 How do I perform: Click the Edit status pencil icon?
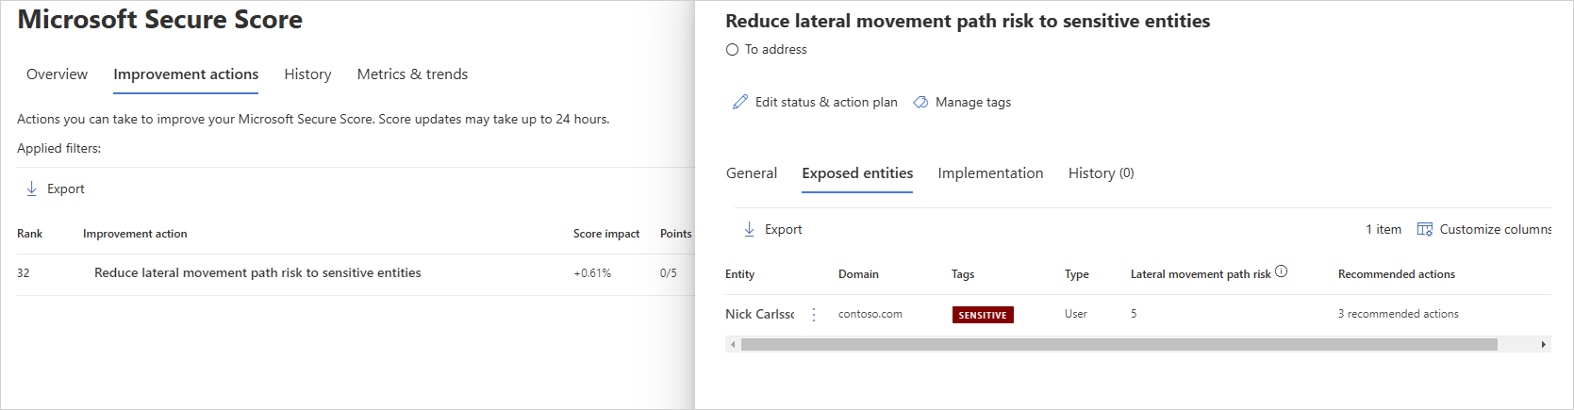pyautogui.click(x=740, y=102)
